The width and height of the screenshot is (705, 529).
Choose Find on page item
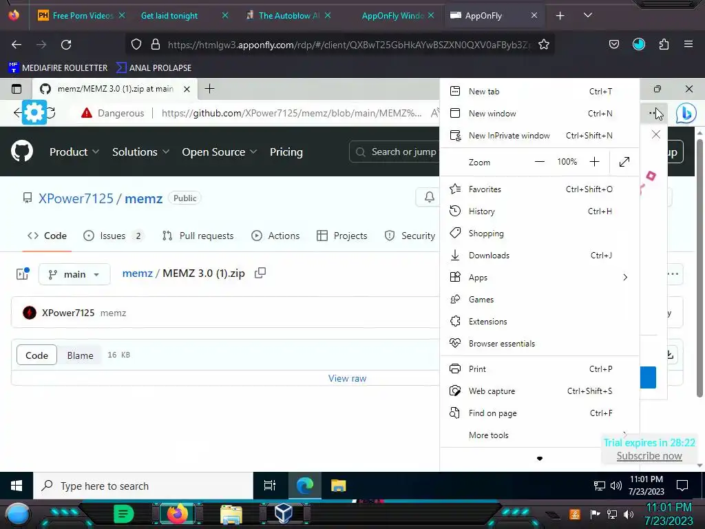pyautogui.click(x=540, y=413)
